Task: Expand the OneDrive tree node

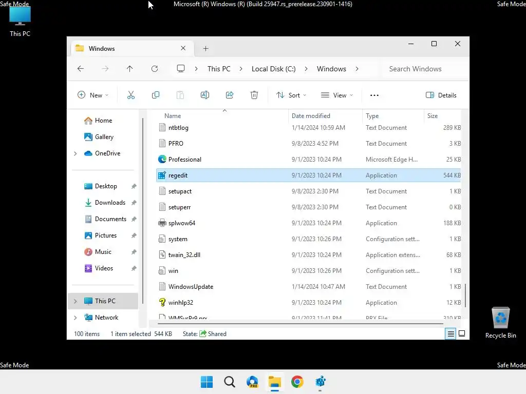Action: (x=76, y=153)
